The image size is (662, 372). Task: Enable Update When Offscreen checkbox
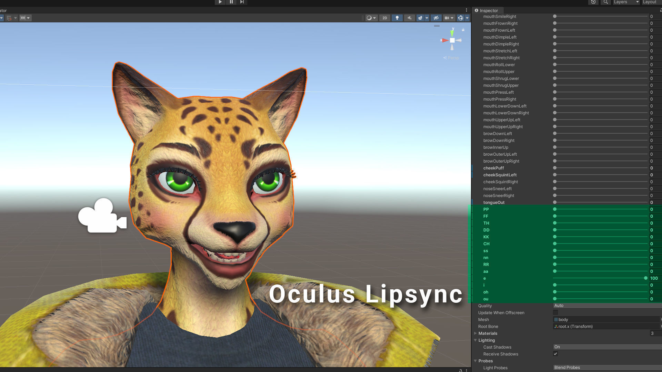555,313
